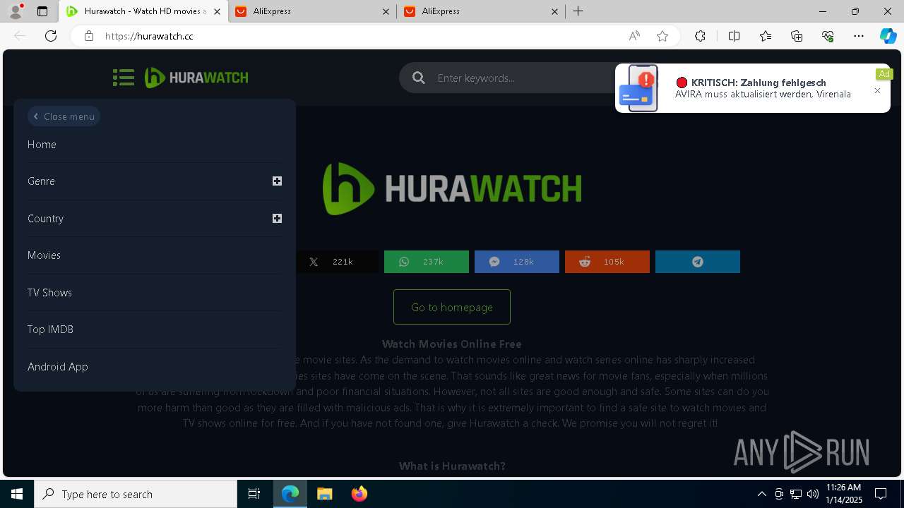Screen dimensions: 904x508
Task: Close the AVIRA ad notification
Action: [877, 91]
